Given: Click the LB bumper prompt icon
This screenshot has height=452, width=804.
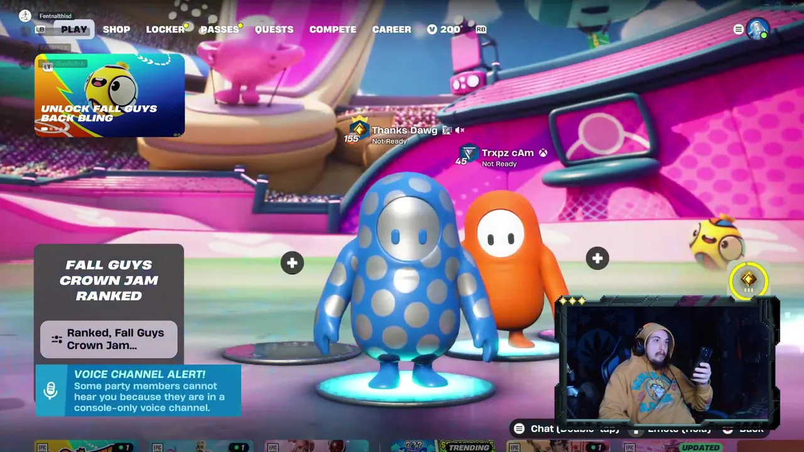Looking at the screenshot, I should click(40, 30).
